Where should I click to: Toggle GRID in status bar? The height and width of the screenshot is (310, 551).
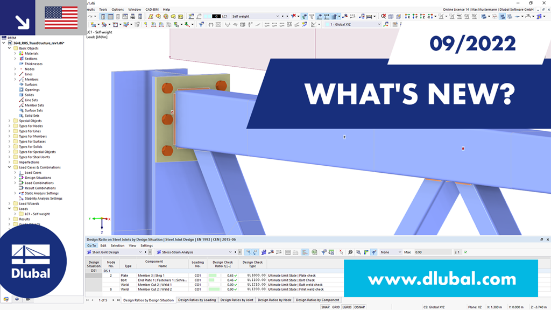click(336, 307)
